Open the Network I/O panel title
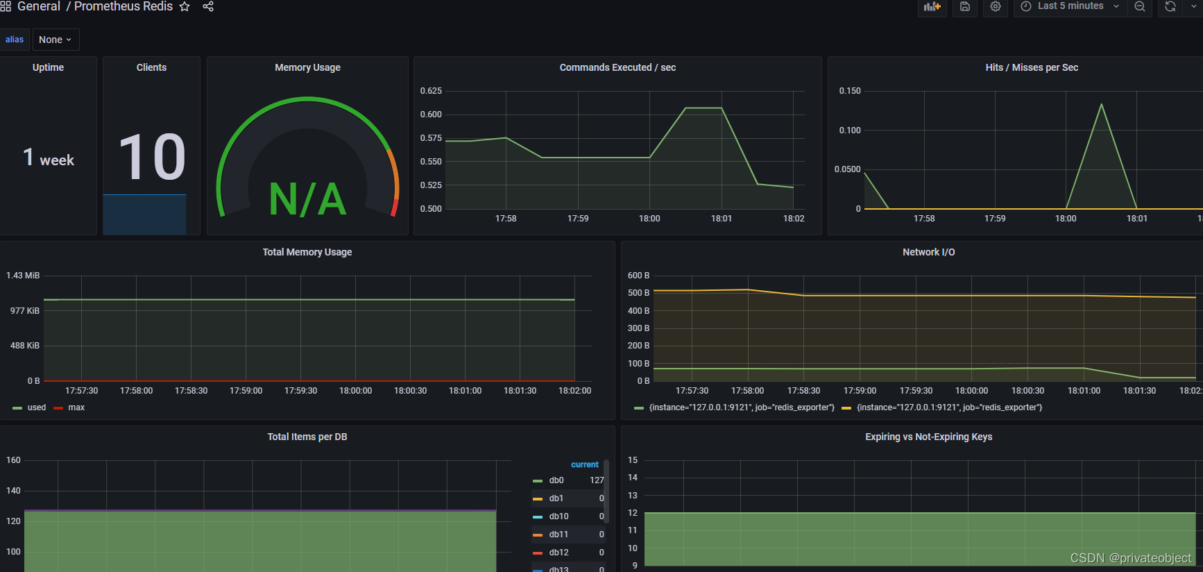The image size is (1203, 572). click(928, 252)
